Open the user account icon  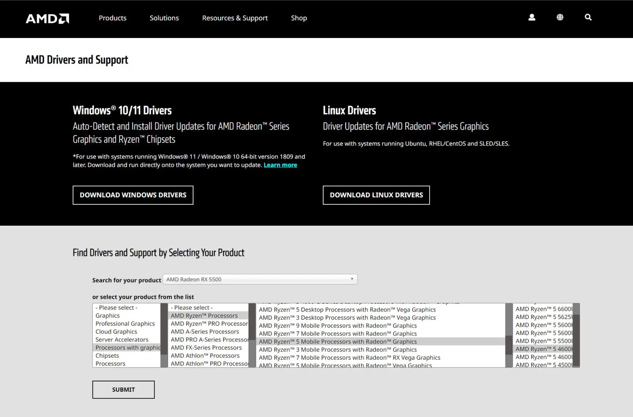click(532, 17)
